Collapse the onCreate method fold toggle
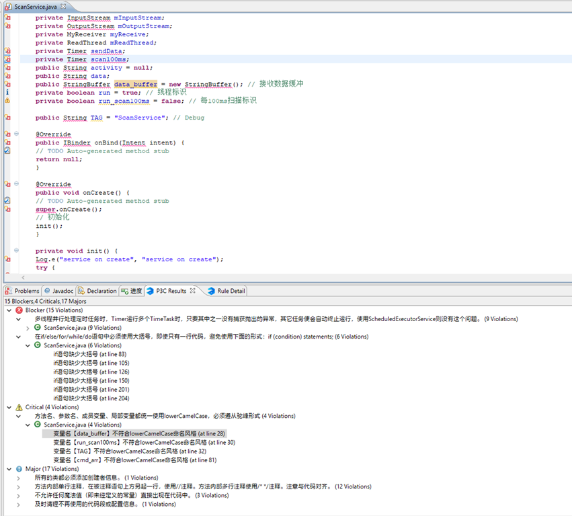The height and width of the screenshot is (516, 572). pyautogui.click(x=16, y=184)
